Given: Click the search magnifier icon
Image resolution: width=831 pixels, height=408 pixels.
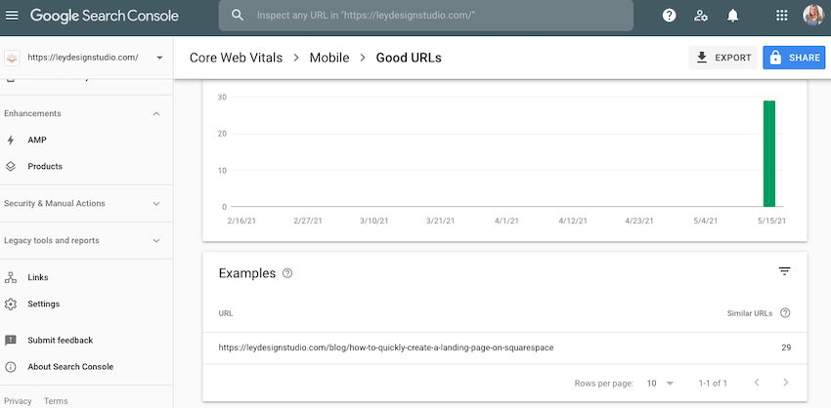Looking at the screenshot, I should click(238, 16).
